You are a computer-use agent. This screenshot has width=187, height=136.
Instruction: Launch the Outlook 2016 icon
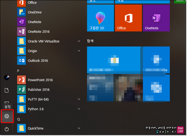click(21, 60)
